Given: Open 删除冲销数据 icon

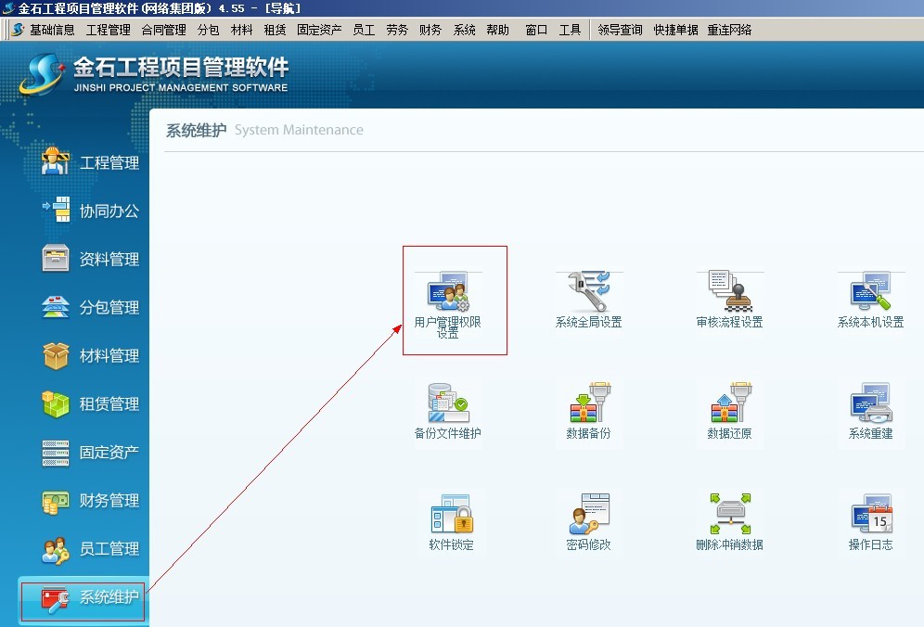Looking at the screenshot, I should pyautogui.click(x=729, y=513).
